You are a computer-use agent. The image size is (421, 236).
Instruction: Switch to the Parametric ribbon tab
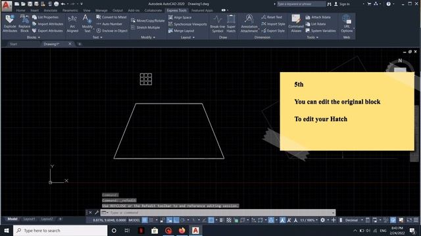pyautogui.click(x=70, y=10)
